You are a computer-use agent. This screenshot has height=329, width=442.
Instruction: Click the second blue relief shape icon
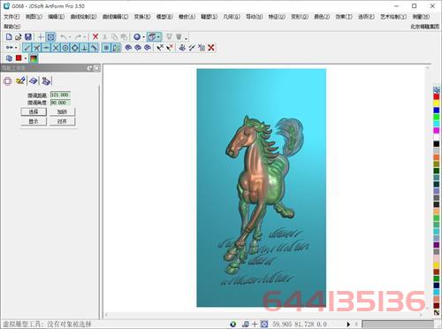(x=138, y=48)
